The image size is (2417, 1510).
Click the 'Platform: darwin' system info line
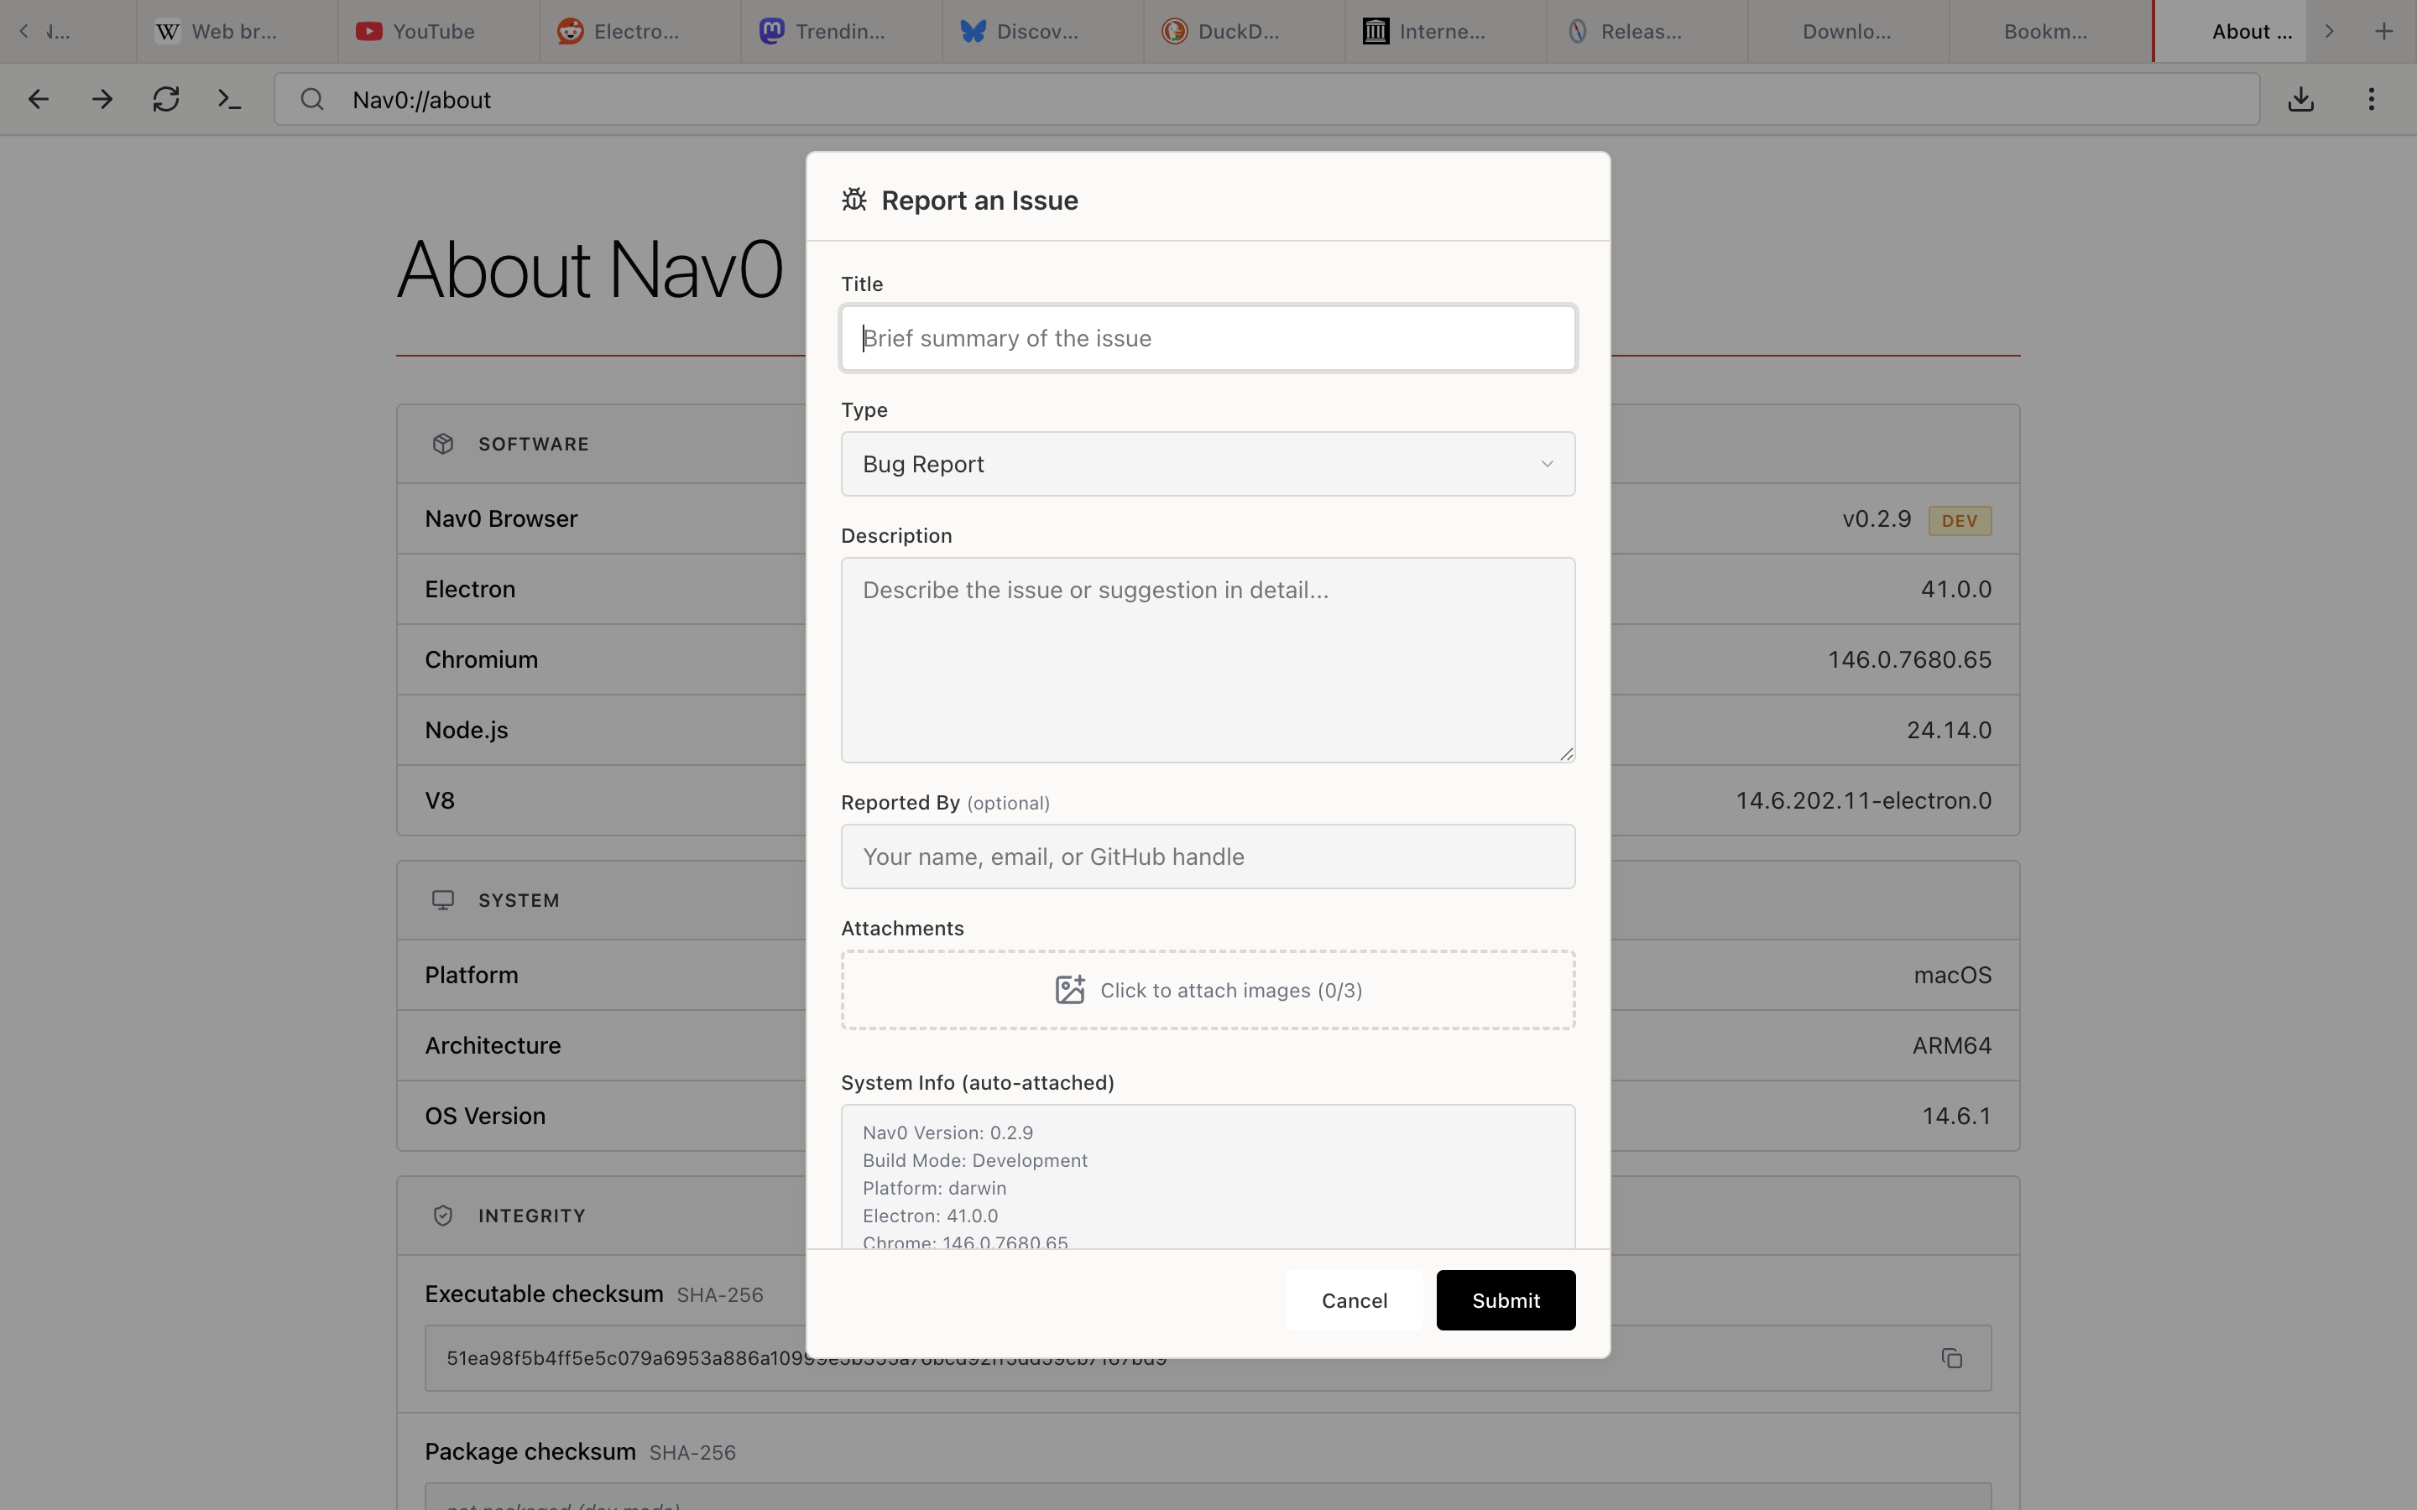point(935,1189)
